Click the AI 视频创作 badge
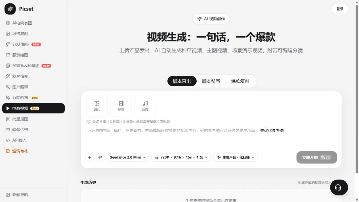This screenshot has width=359, height=202. (211, 19)
